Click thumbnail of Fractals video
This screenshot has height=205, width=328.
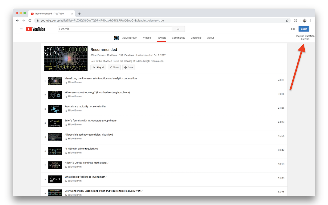pos(55,109)
